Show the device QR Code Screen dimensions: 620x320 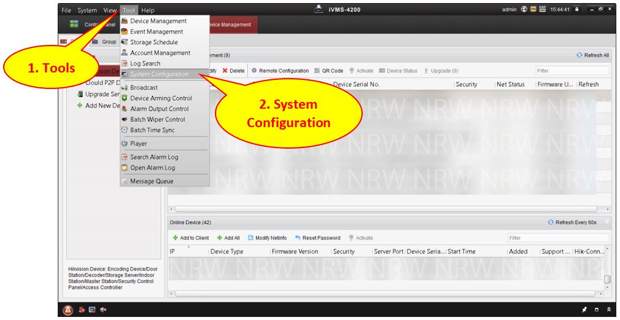328,71
